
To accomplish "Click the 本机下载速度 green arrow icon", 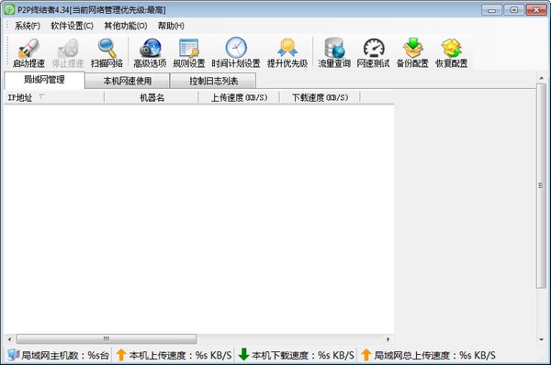I will pos(243,355).
